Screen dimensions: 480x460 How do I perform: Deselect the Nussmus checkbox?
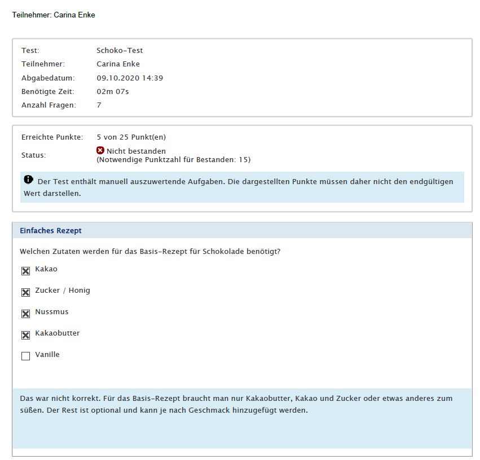pyautogui.click(x=25, y=314)
